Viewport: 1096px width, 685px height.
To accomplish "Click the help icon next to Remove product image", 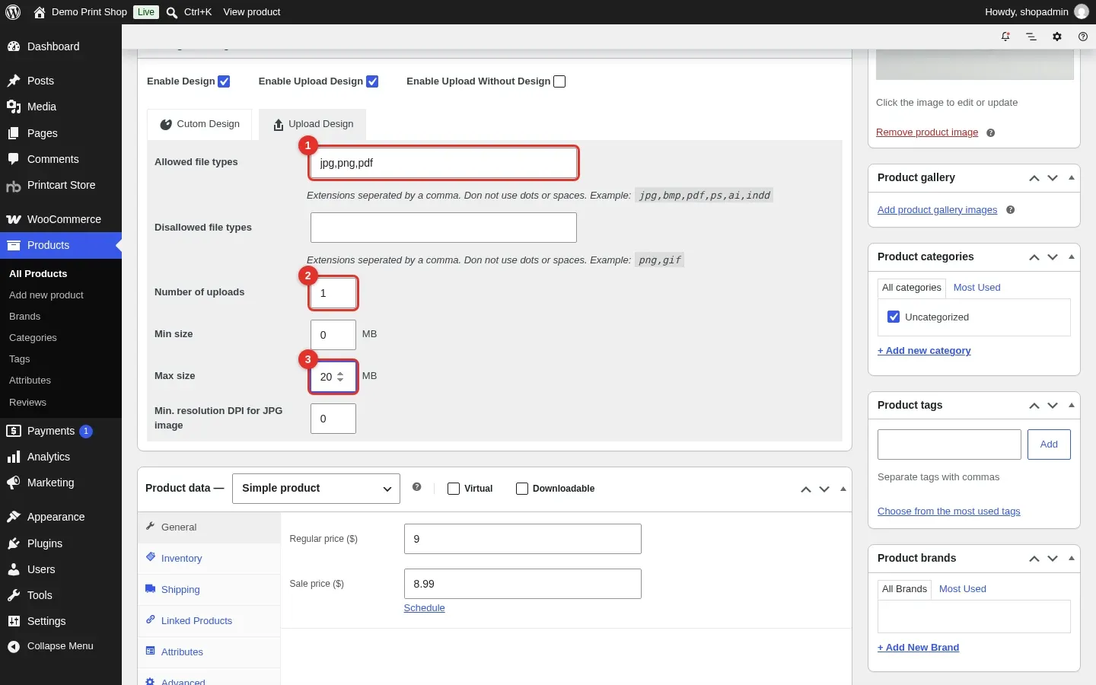I will pyautogui.click(x=990, y=132).
